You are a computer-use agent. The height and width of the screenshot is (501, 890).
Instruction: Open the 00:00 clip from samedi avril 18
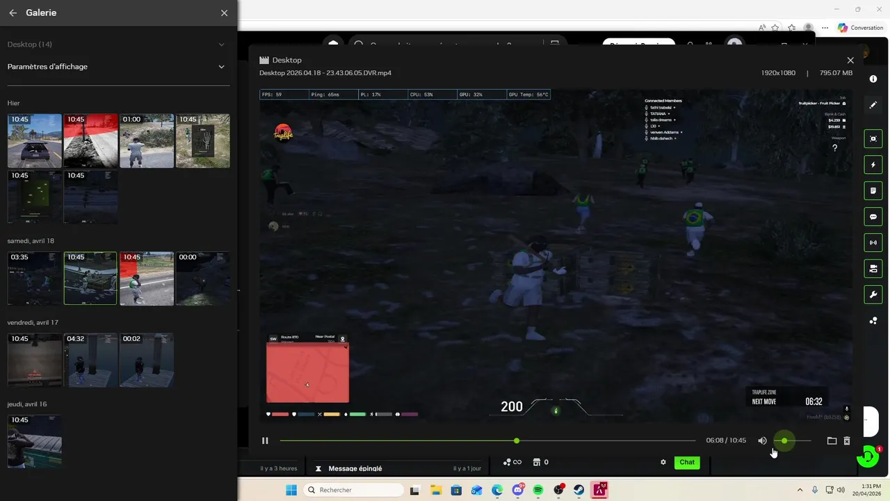(203, 278)
